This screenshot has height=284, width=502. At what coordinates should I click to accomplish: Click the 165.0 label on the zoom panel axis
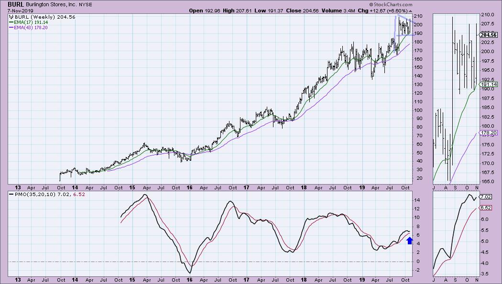click(x=488, y=182)
